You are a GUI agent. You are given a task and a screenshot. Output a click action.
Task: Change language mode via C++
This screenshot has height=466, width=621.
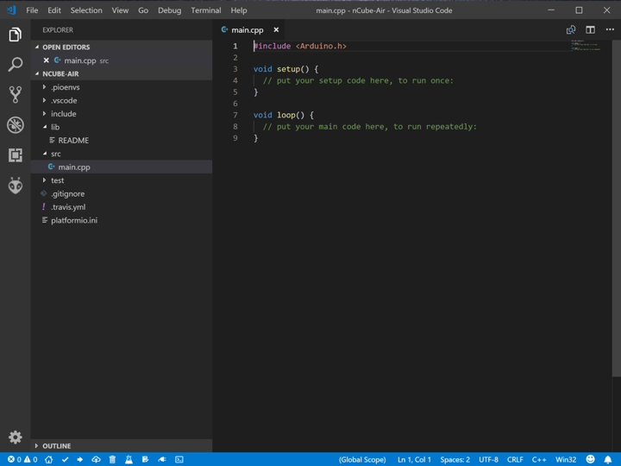click(539, 460)
